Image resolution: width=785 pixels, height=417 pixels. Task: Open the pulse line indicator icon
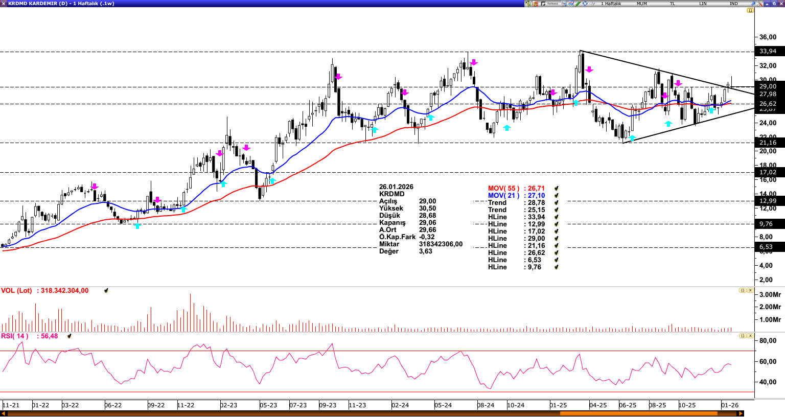(592, 4)
